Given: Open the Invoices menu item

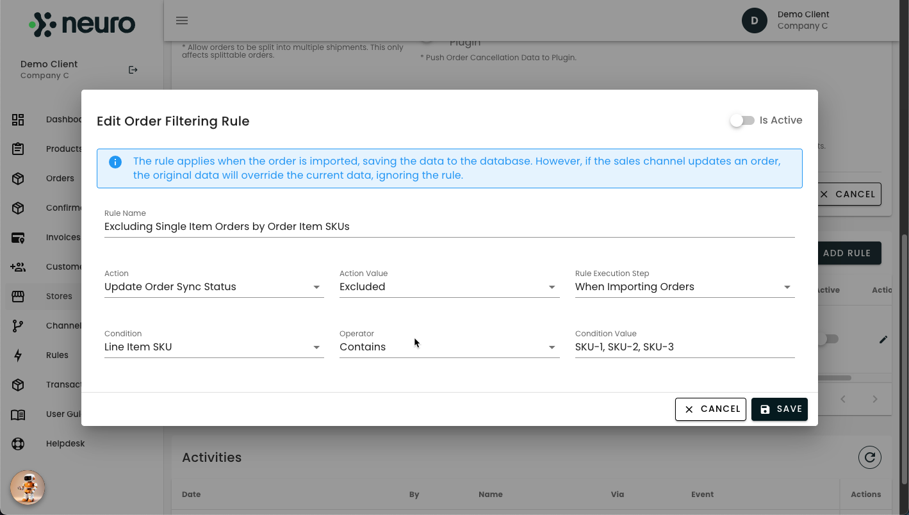Looking at the screenshot, I should tap(64, 237).
